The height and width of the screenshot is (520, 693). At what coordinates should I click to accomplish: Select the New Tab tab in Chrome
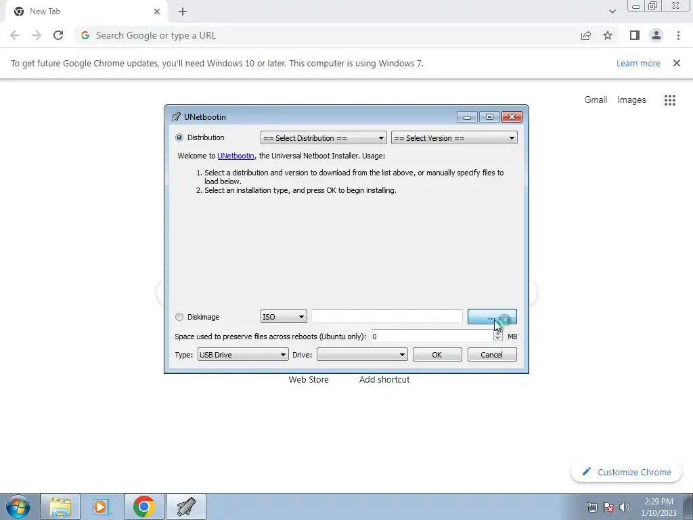coord(87,12)
